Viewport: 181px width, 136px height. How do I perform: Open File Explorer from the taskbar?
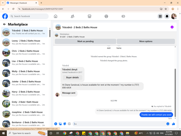pos(127,133)
